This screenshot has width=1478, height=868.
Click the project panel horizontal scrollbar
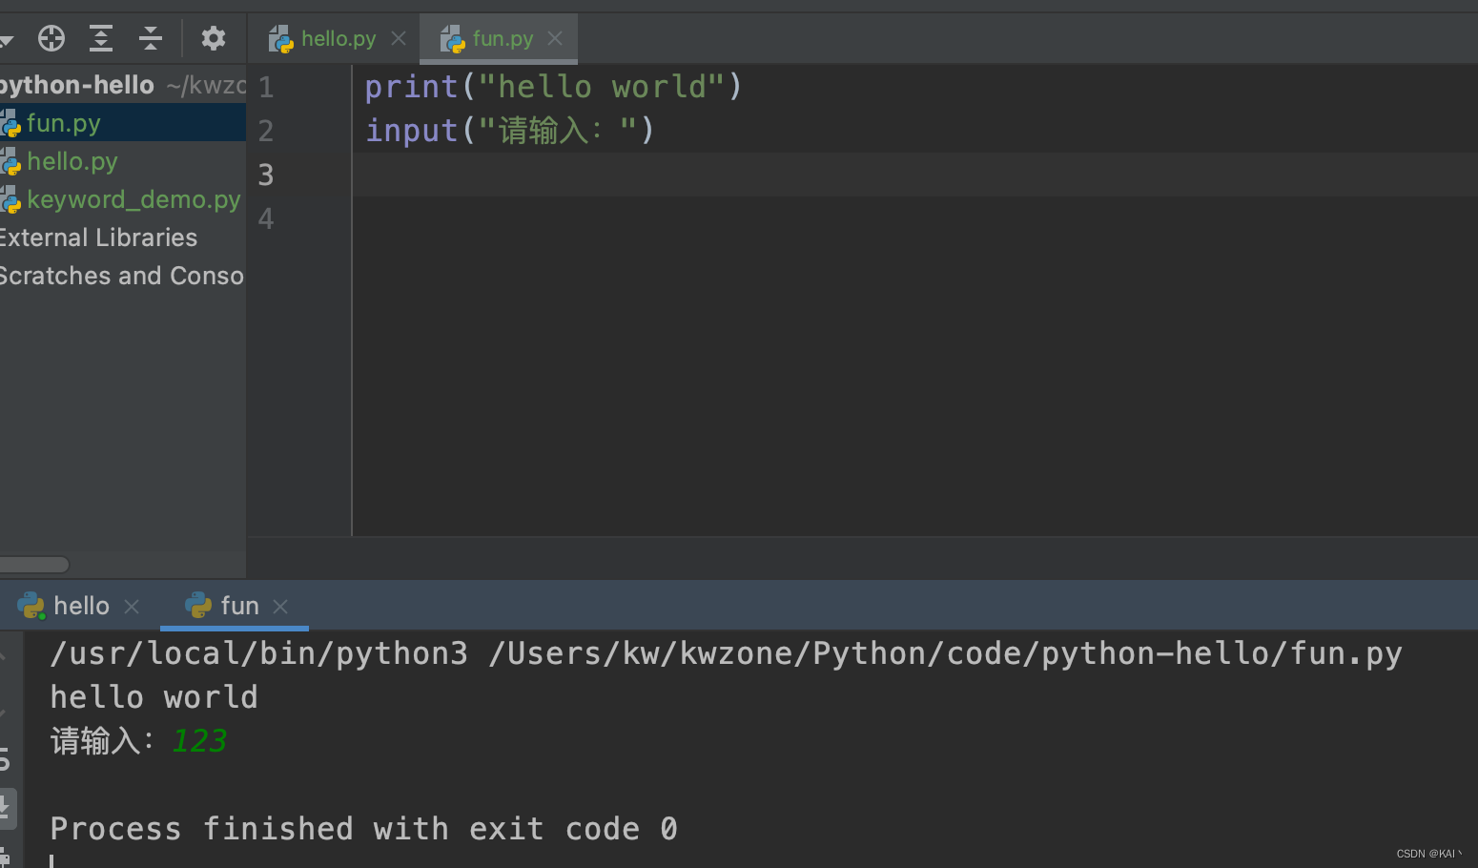coord(34,565)
